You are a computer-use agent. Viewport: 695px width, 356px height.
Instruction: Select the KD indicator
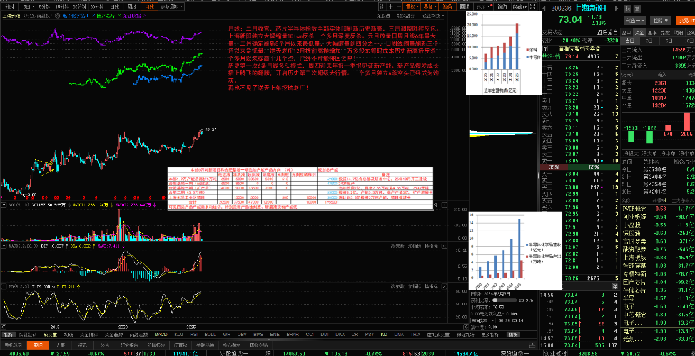tap(385, 335)
